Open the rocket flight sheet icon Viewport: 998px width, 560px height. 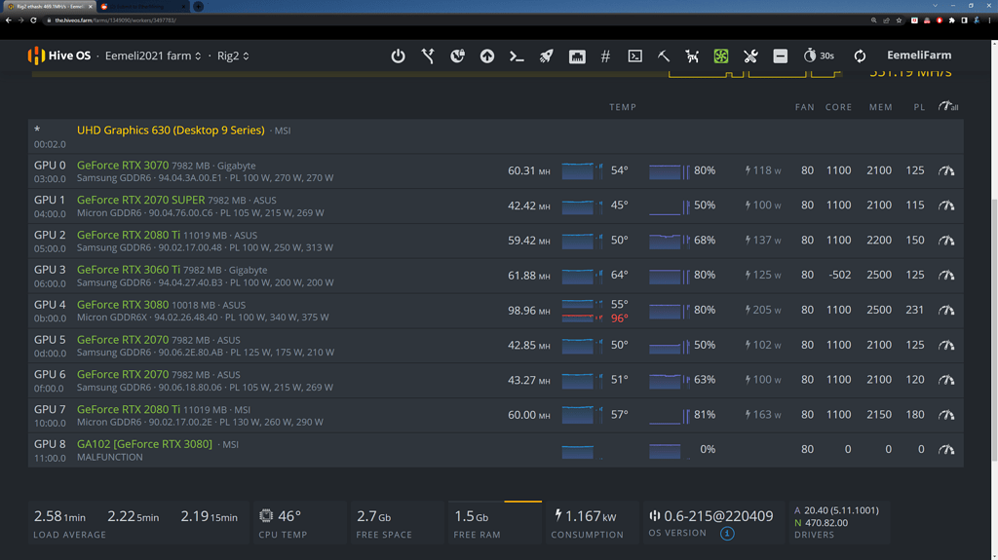pyautogui.click(x=546, y=56)
